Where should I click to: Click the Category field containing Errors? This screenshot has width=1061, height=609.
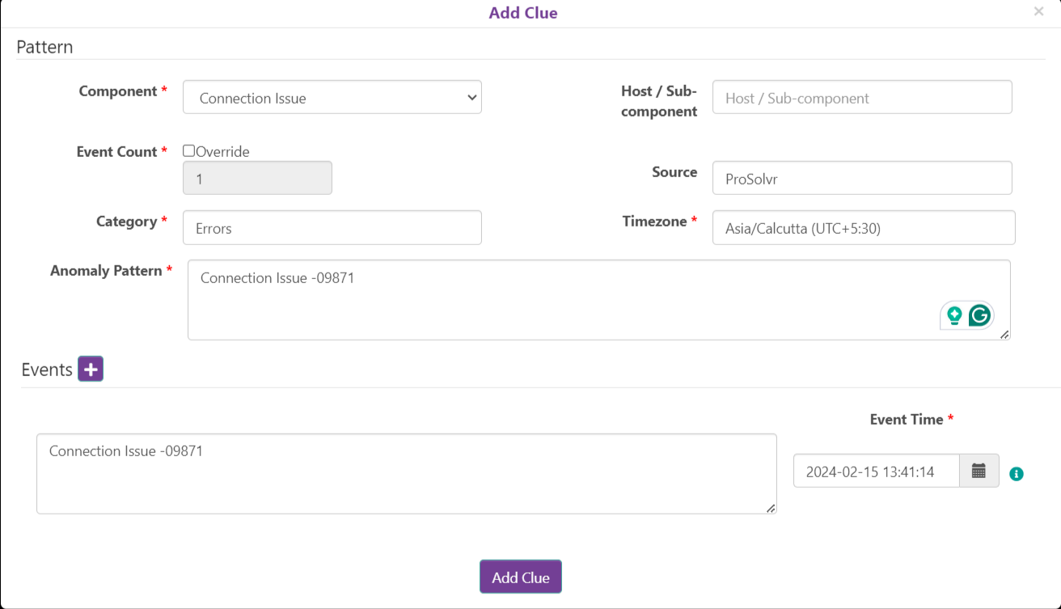click(x=332, y=227)
